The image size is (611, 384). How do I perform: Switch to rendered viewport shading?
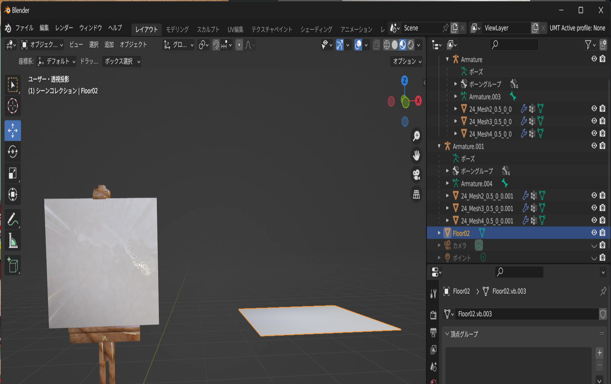click(411, 45)
